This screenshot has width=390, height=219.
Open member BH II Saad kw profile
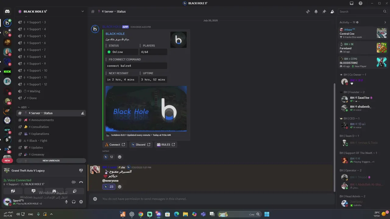(363, 99)
